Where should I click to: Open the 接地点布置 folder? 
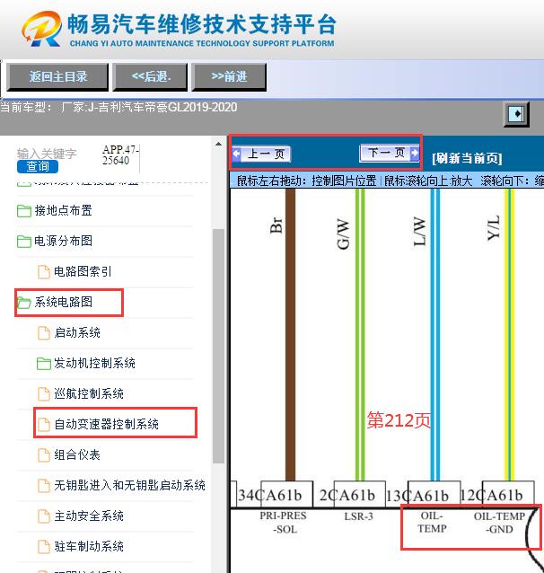[63, 210]
